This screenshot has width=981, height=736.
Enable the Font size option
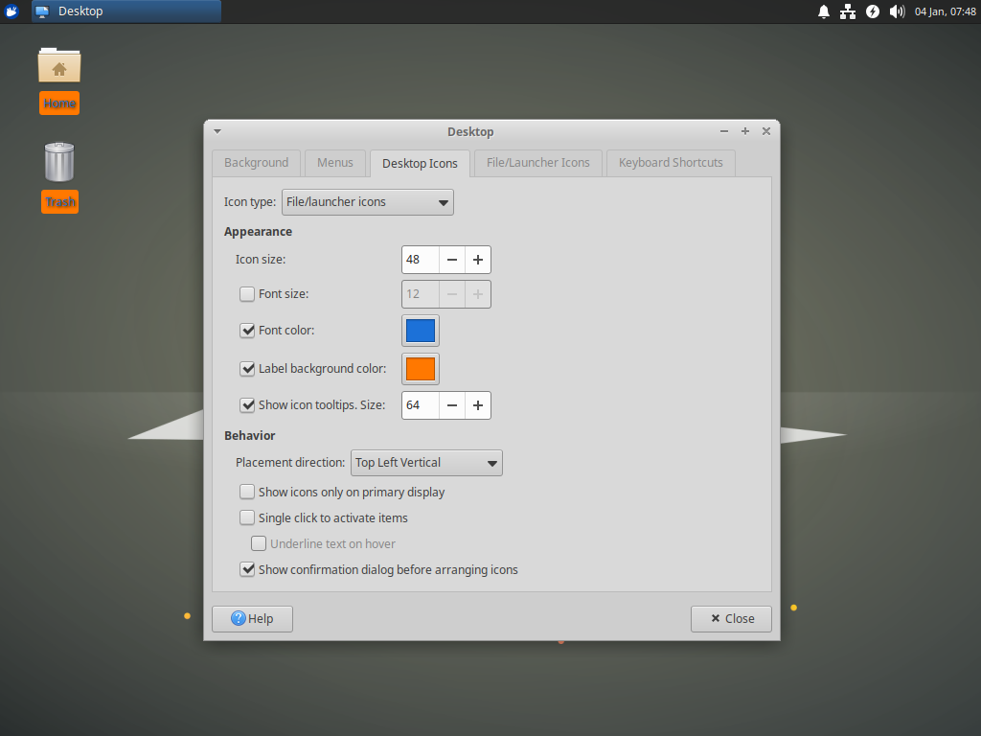(x=246, y=294)
